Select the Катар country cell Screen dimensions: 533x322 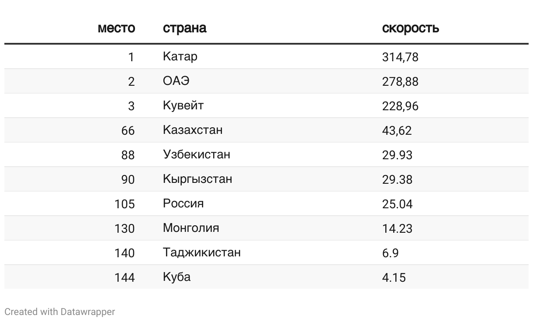[x=180, y=56]
